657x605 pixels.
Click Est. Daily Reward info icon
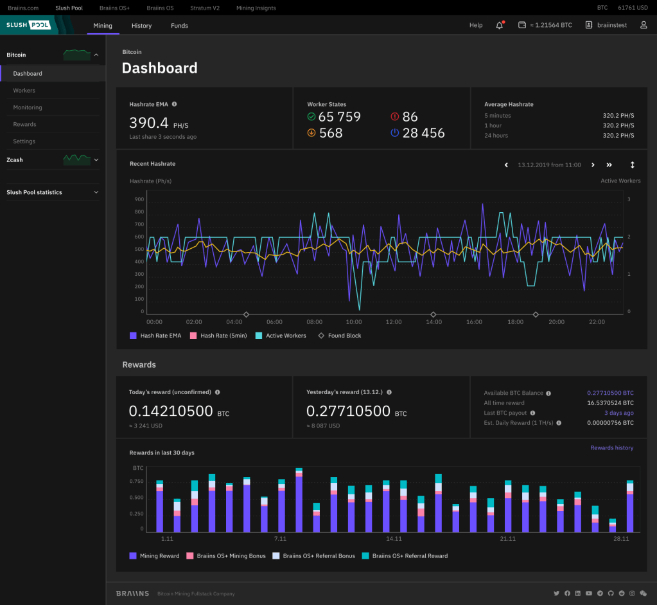pos(559,423)
